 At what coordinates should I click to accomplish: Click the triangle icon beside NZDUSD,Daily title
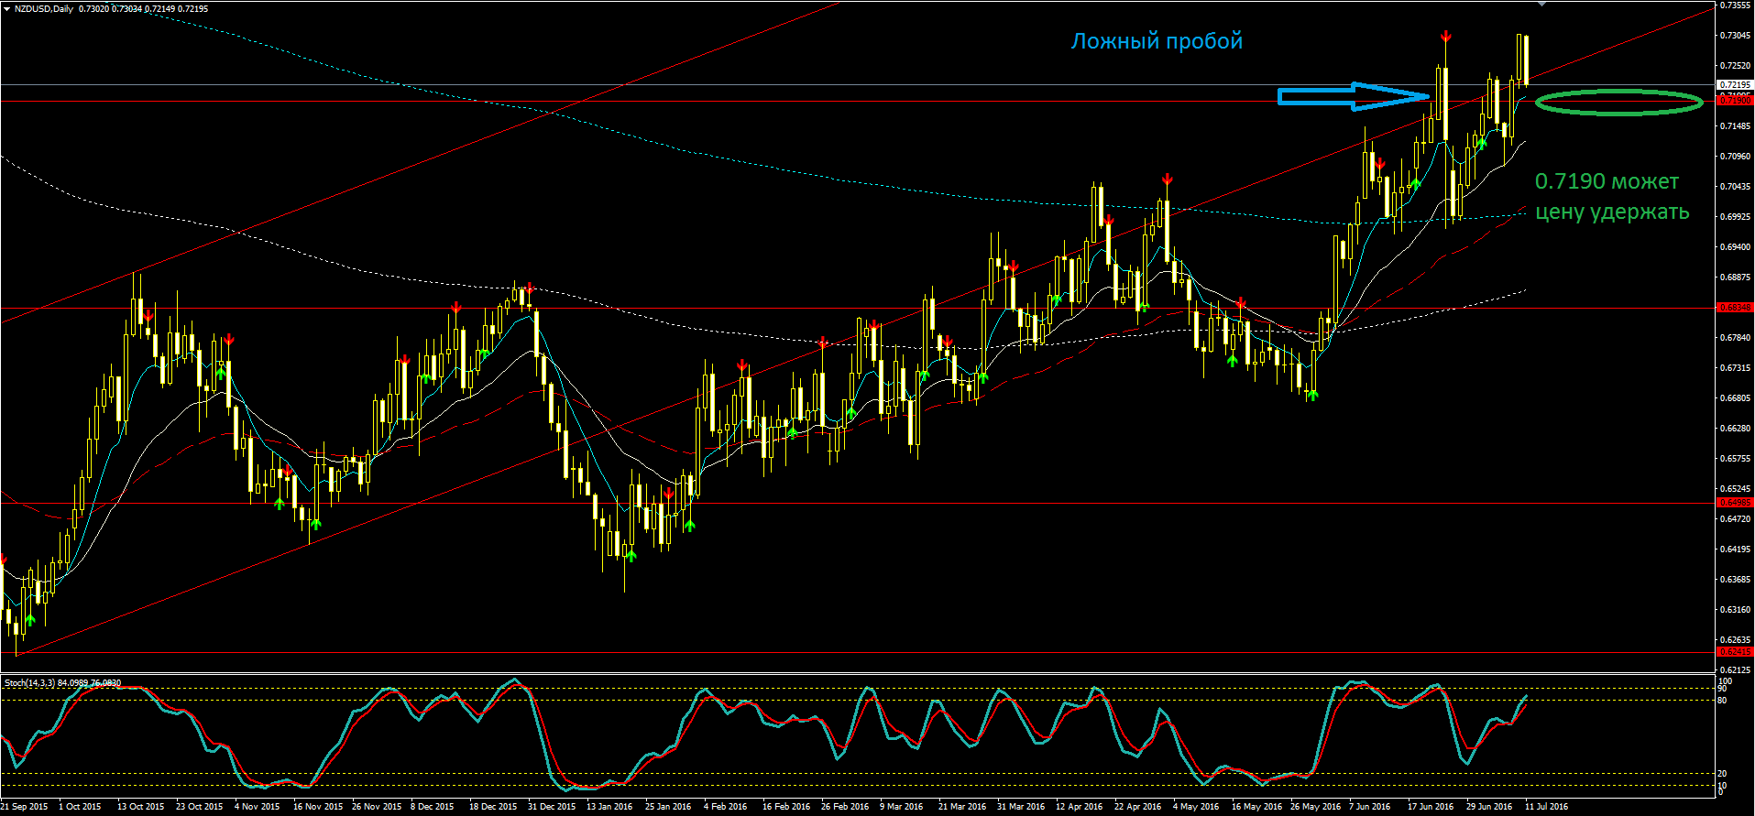click(x=6, y=8)
